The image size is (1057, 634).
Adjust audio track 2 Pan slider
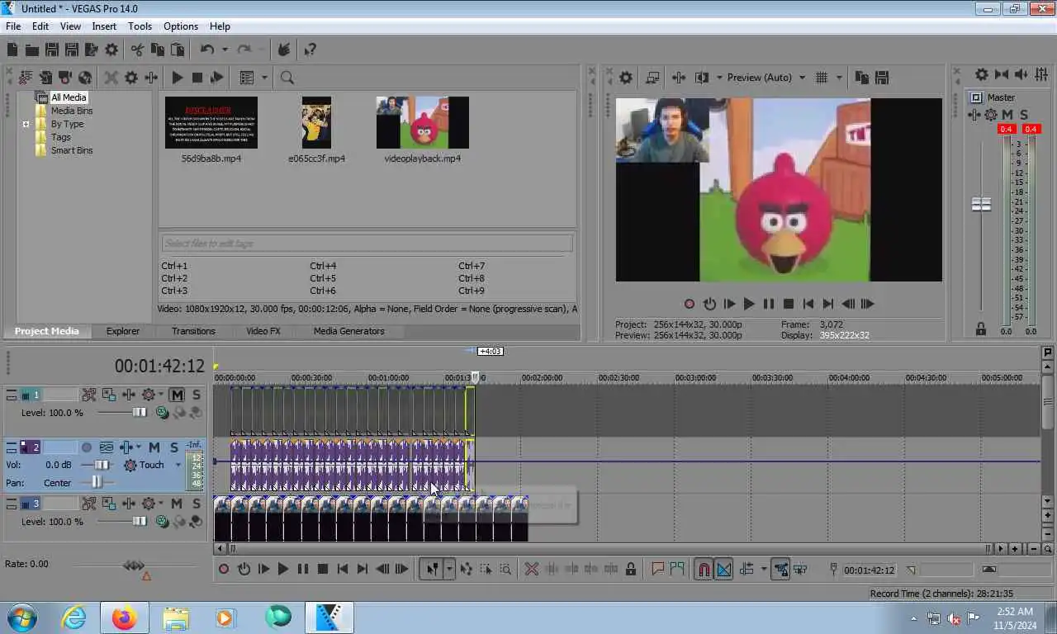(97, 483)
